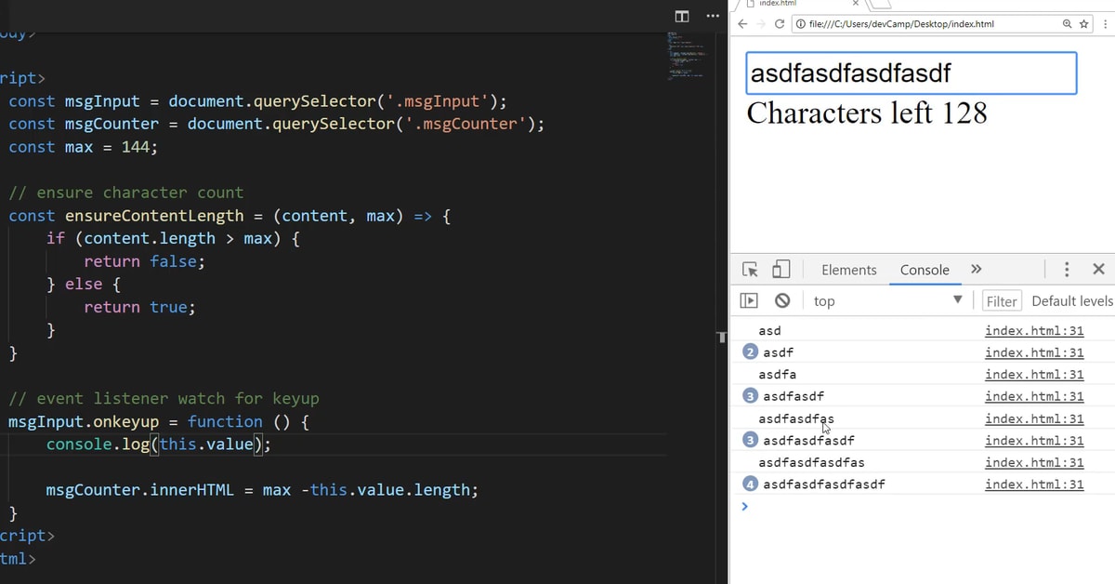
Task: Click the event listener watch for keyup comment
Action: click(164, 398)
